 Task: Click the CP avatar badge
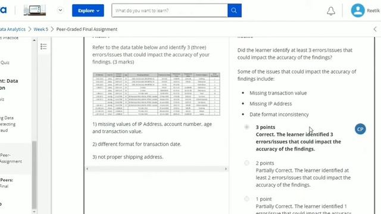[x=360, y=129]
